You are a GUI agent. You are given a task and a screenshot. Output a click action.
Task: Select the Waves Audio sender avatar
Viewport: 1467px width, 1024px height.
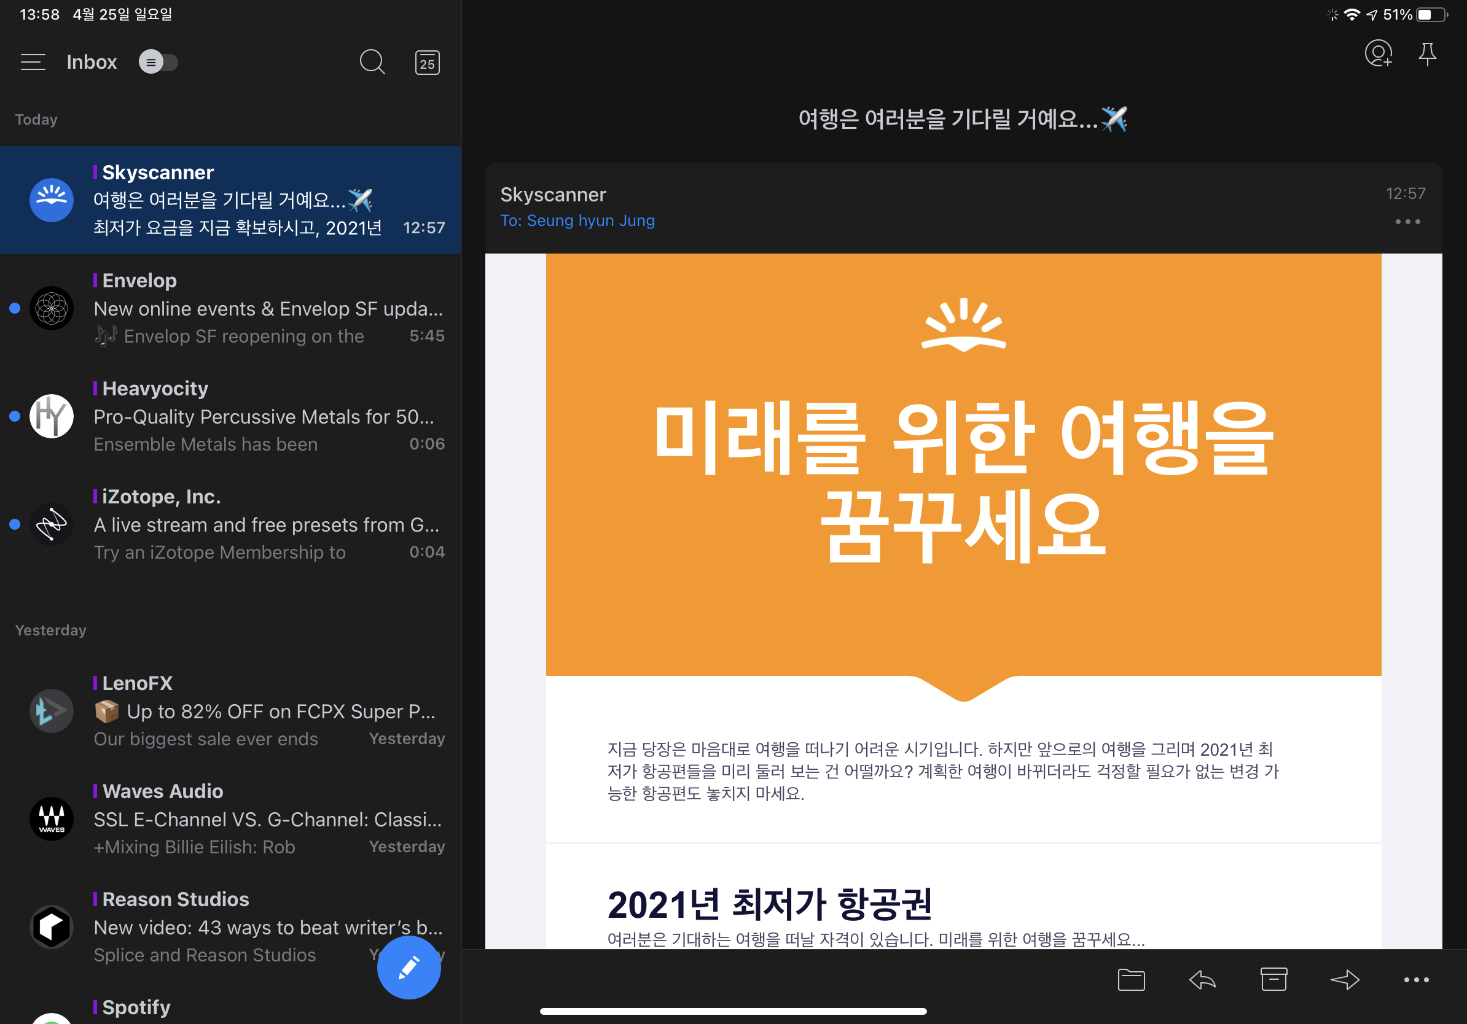point(52,819)
